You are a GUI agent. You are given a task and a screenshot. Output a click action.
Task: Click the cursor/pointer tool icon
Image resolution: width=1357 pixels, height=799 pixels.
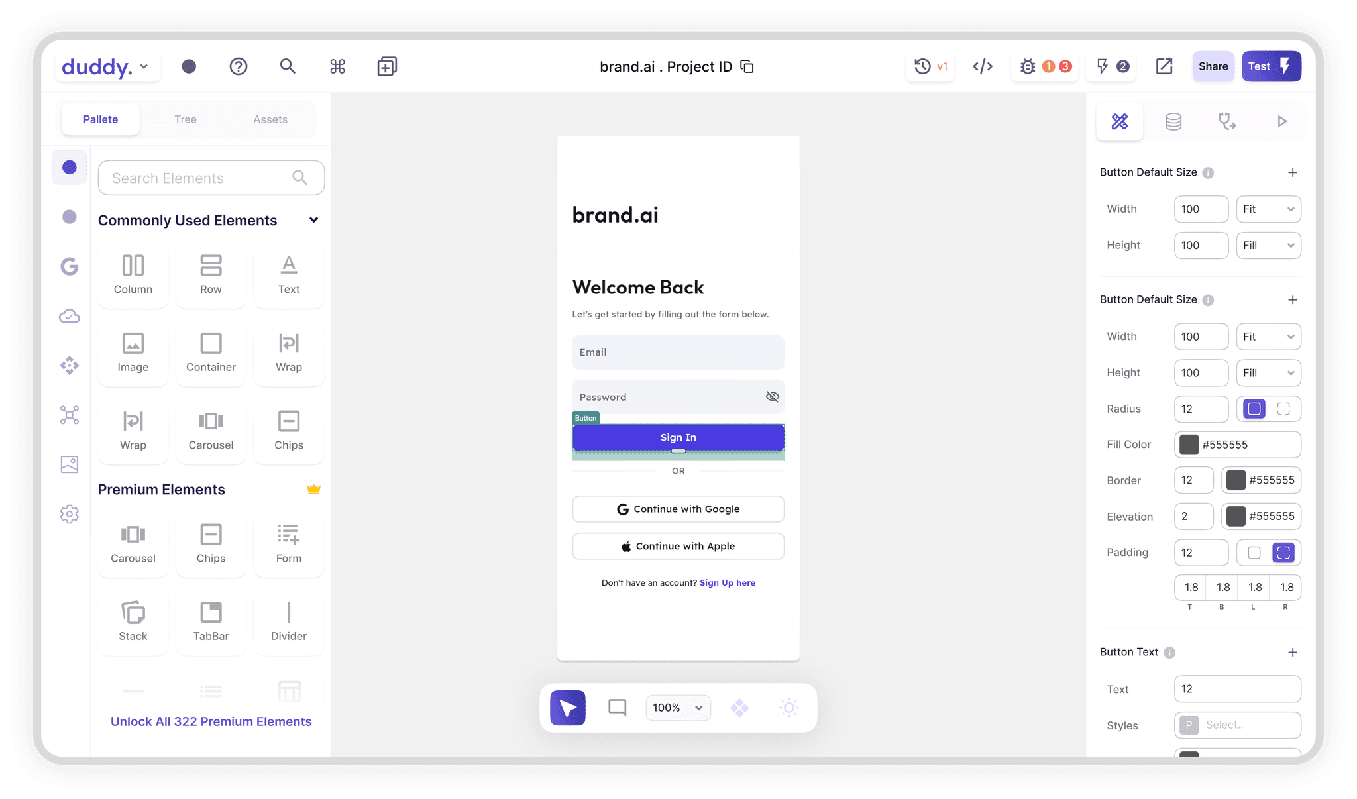[568, 707]
